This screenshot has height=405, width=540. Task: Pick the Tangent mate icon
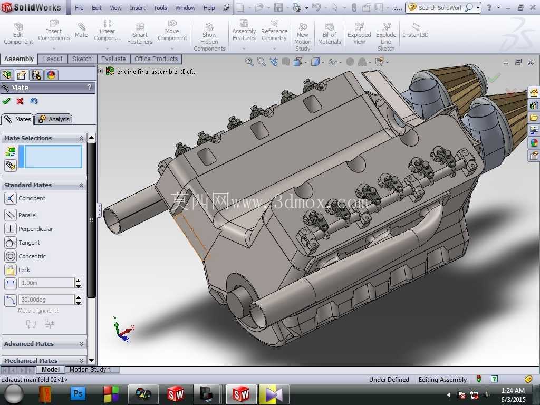11,243
